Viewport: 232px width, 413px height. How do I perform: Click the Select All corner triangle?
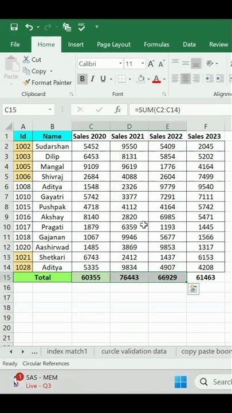point(8,127)
